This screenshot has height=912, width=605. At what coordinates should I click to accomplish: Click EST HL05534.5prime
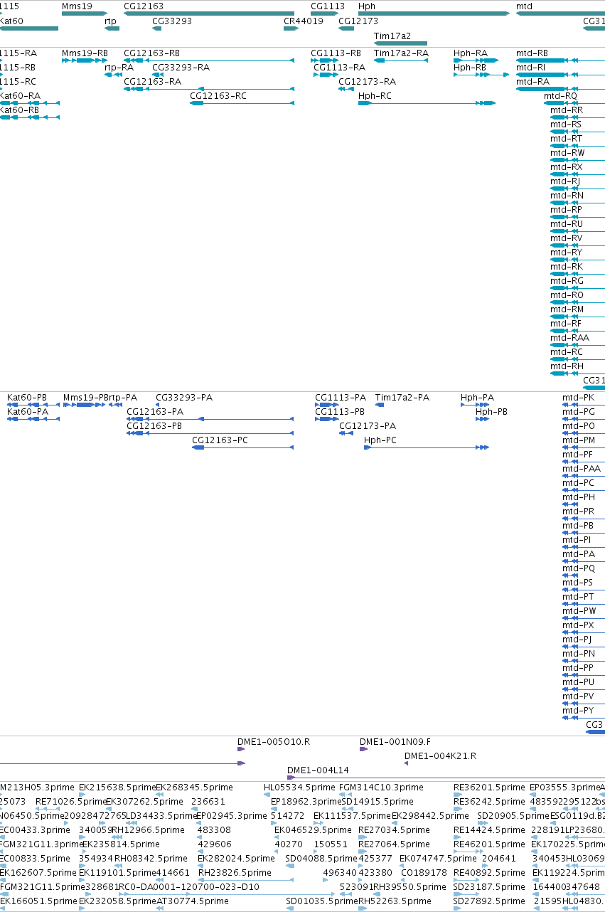click(299, 788)
